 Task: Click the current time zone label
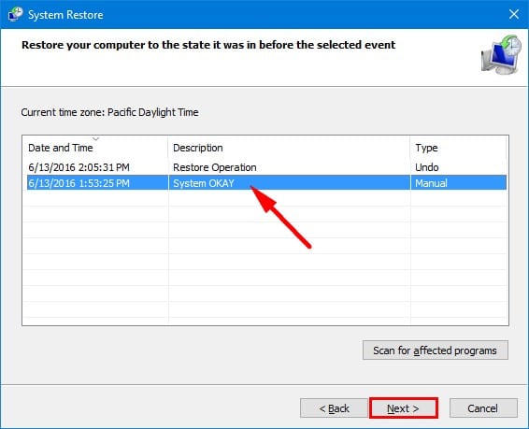[x=109, y=112]
